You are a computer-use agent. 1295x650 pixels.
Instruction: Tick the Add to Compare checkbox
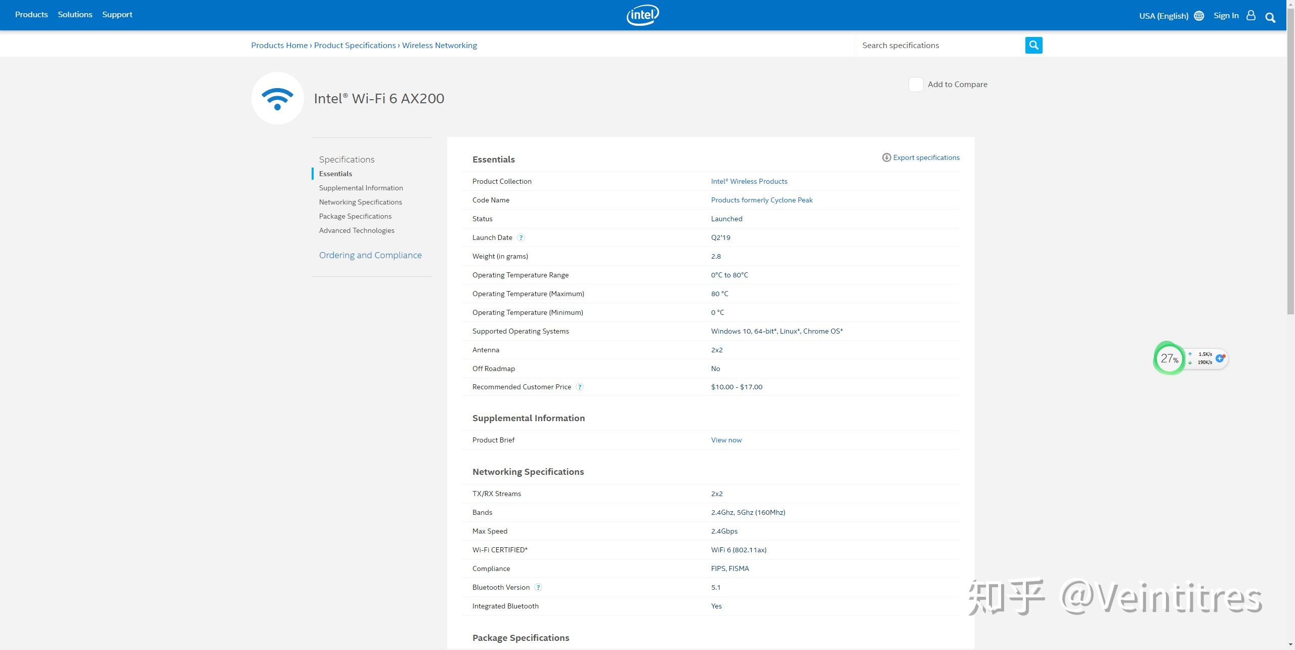pos(916,85)
